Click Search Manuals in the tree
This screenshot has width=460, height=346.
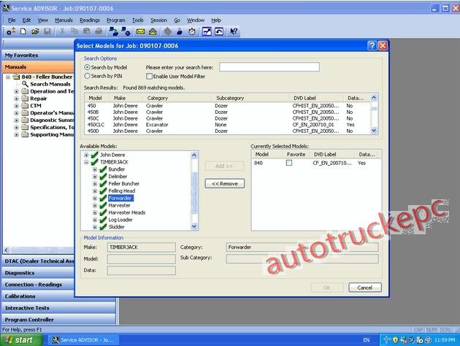pyautogui.click(x=50, y=84)
